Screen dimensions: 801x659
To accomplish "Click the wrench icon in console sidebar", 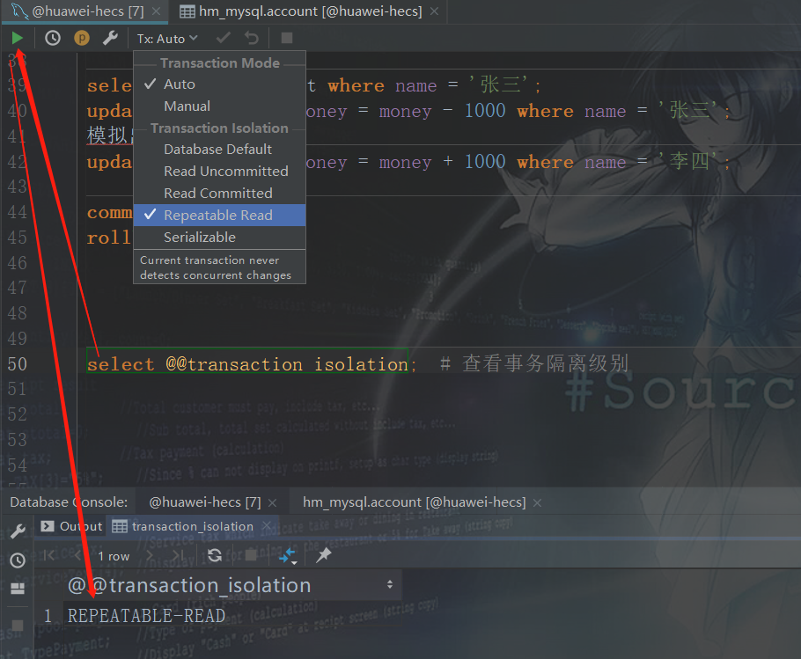I will point(18,531).
